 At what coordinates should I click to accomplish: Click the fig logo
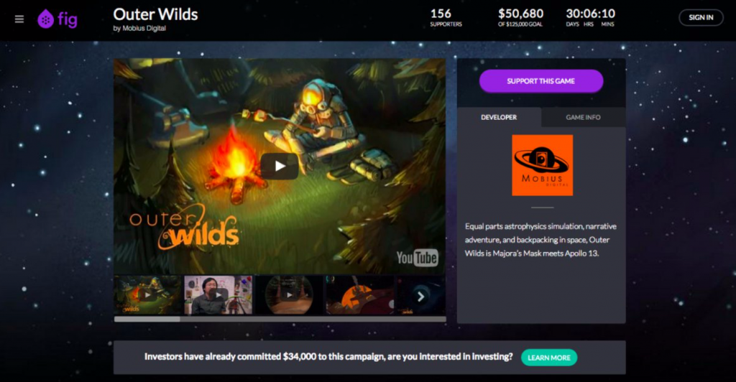tap(57, 19)
